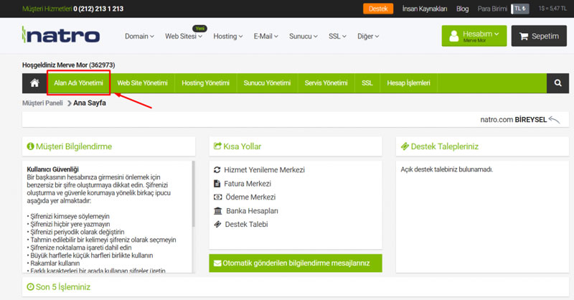Click the Kullanıcı Güvenliği heading
Viewport: 574px width, 300px height.
click(52, 169)
